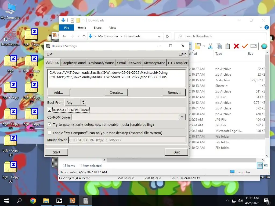Open Basilisk II File menu

(x=49, y=54)
